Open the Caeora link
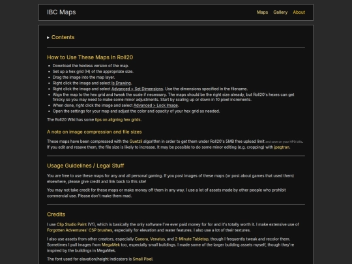 pos(141,239)
